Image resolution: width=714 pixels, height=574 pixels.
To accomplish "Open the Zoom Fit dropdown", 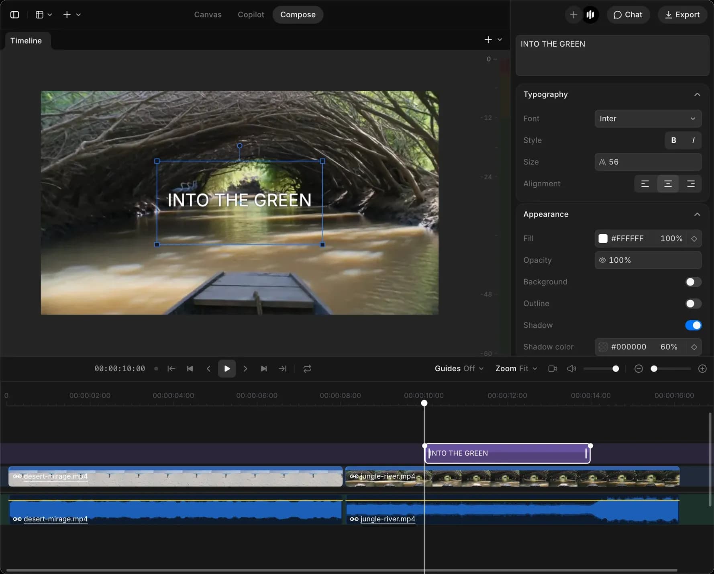I will pos(516,368).
